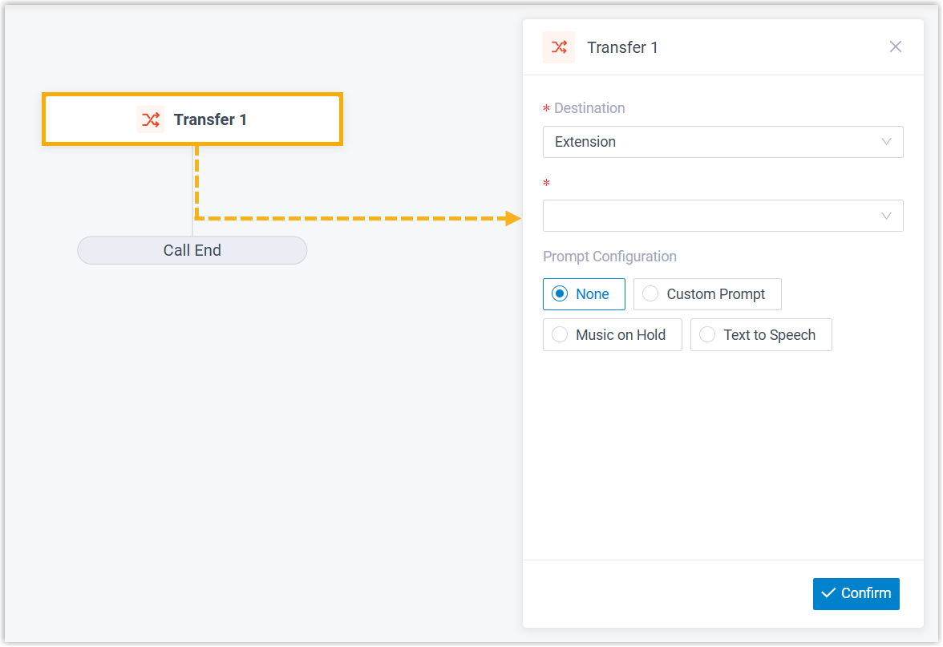Close the Transfer 1 settings panel

(x=896, y=47)
